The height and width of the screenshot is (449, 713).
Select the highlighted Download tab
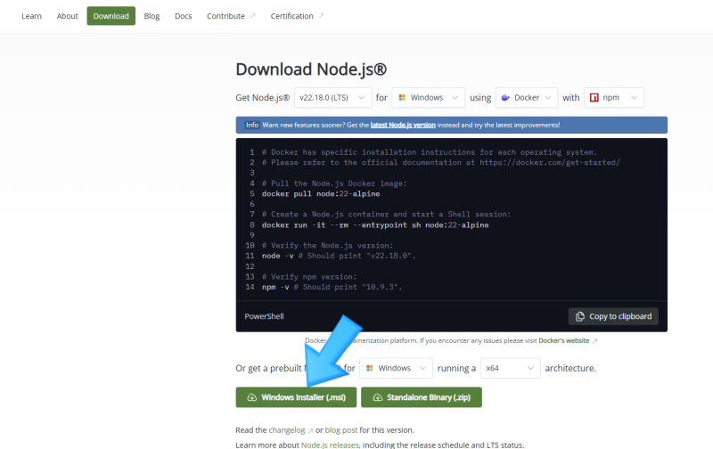point(111,16)
